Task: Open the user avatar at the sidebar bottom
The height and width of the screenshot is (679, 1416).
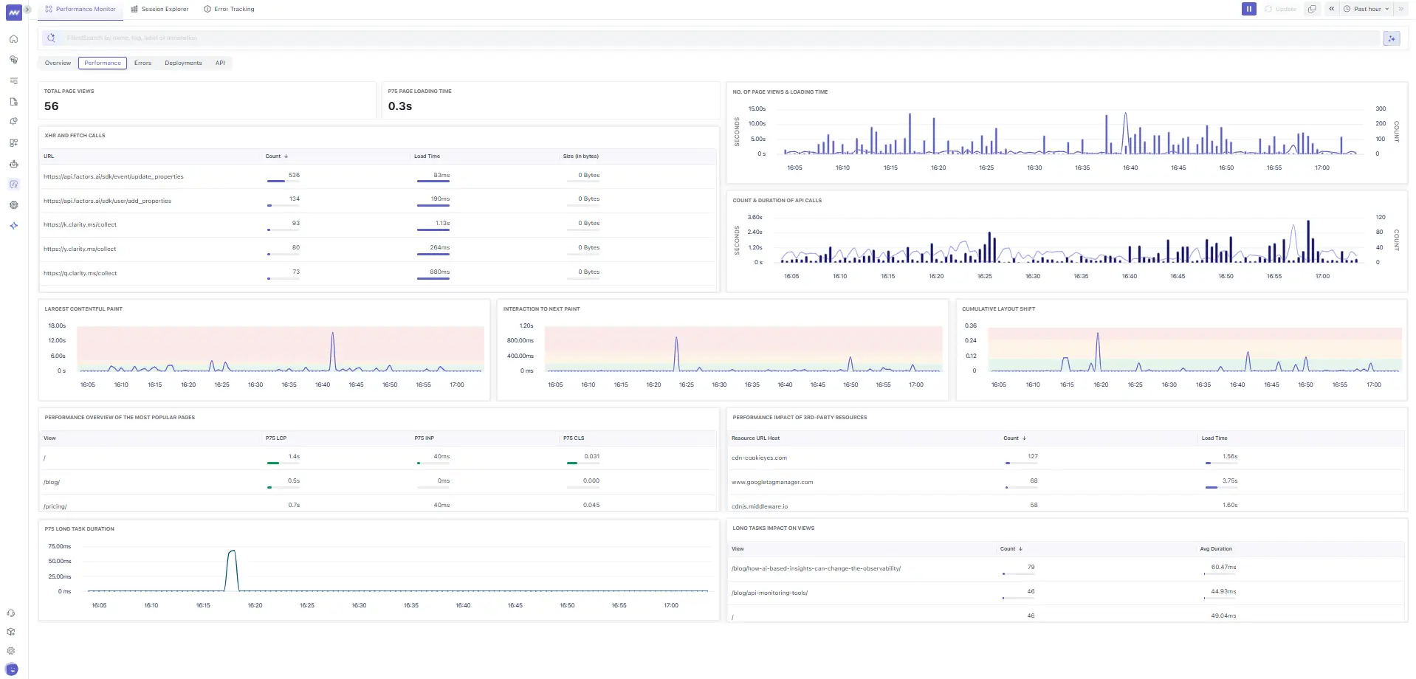Action: pos(11,669)
